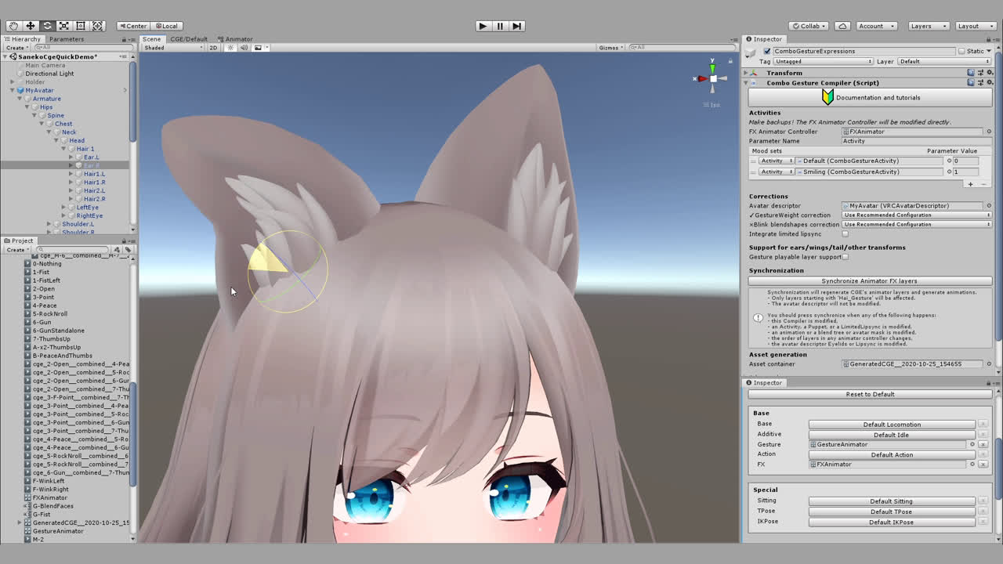Click the Pause button
The width and height of the screenshot is (1003, 564).
coord(500,26)
